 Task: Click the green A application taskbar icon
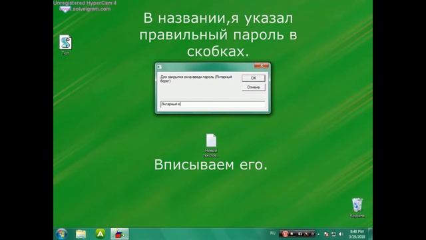(x=101, y=234)
